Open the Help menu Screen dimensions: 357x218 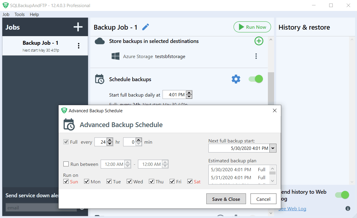point(34,14)
